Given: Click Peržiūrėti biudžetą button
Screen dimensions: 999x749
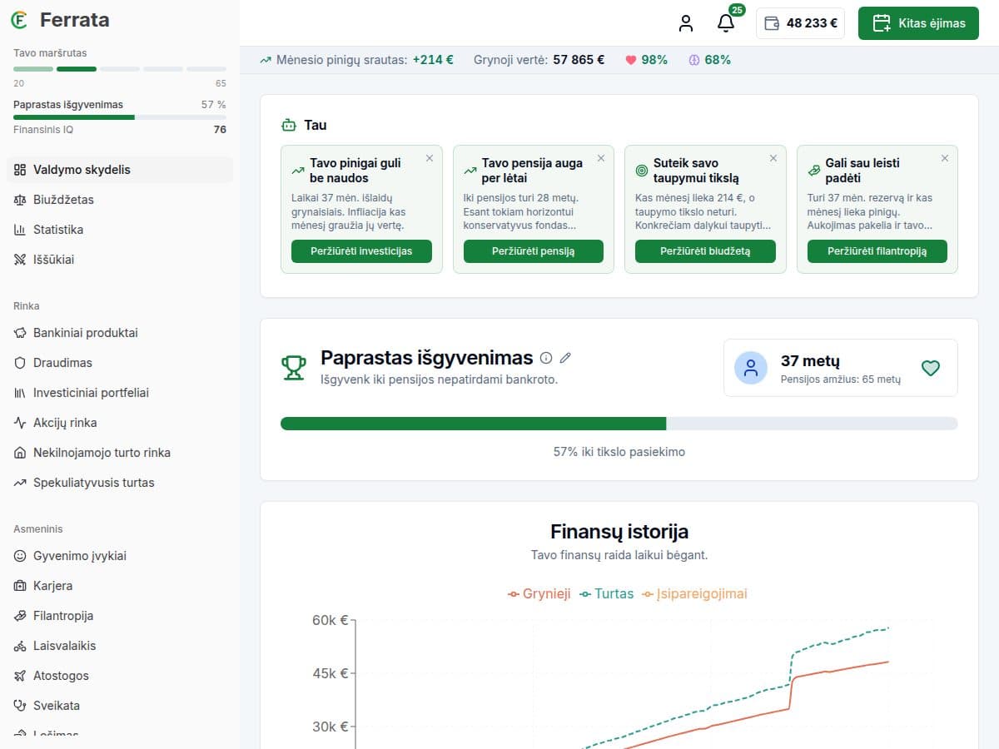Looking at the screenshot, I should [x=705, y=251].
